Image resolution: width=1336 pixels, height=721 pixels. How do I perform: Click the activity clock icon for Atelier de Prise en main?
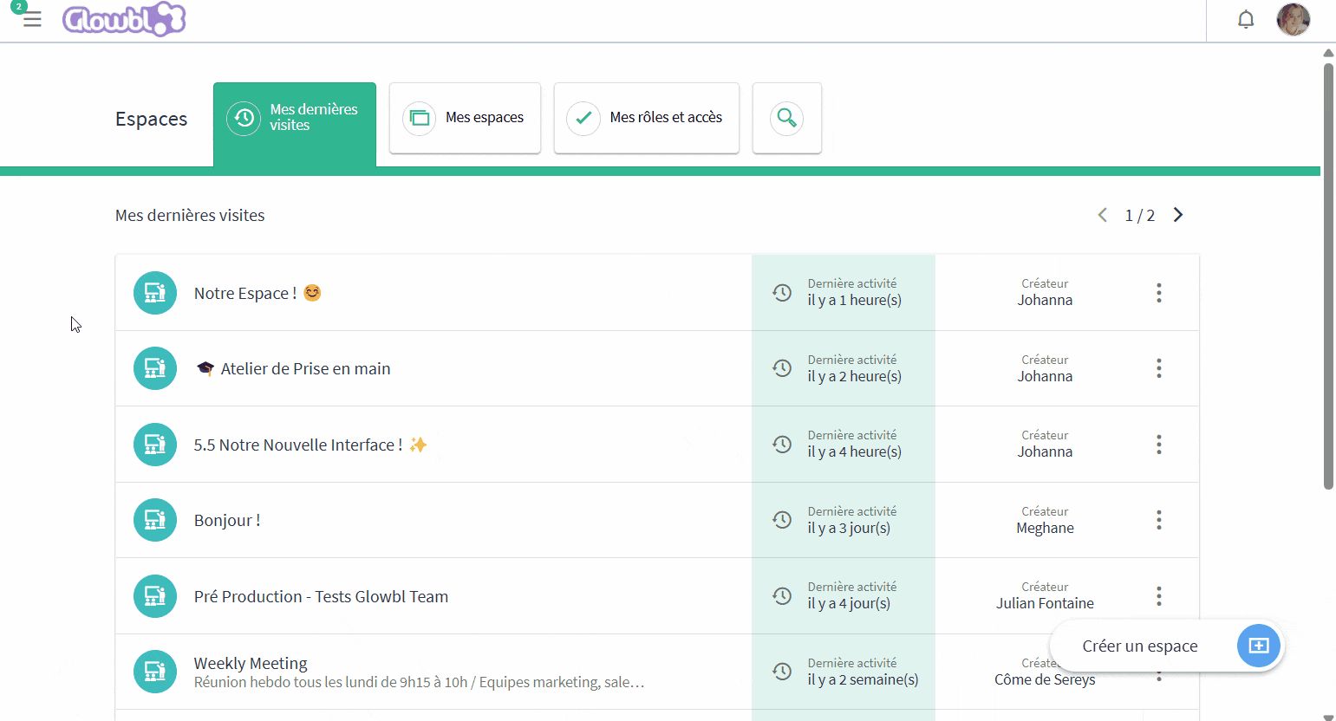tap(782, 368)
